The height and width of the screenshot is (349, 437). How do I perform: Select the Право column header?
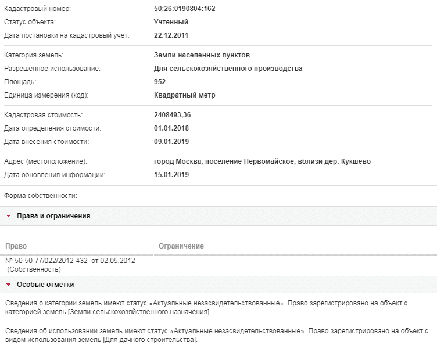[x=16, y=246]
